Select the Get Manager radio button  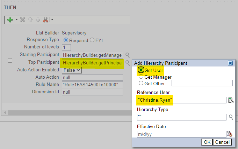[x=141, y=77]
